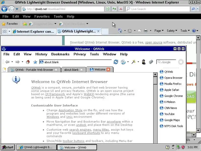Open the Favorites star button
This screenshot has width=201, height=151.
[x=10, y=24]
